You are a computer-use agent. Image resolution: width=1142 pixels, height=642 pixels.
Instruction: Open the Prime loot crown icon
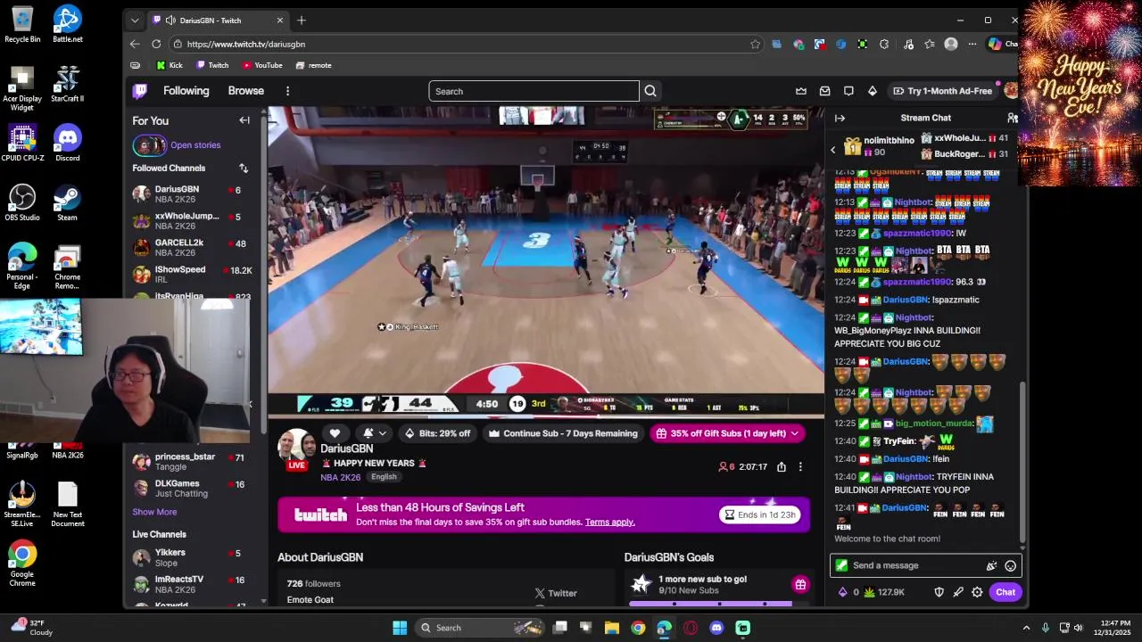pos(801,91)
